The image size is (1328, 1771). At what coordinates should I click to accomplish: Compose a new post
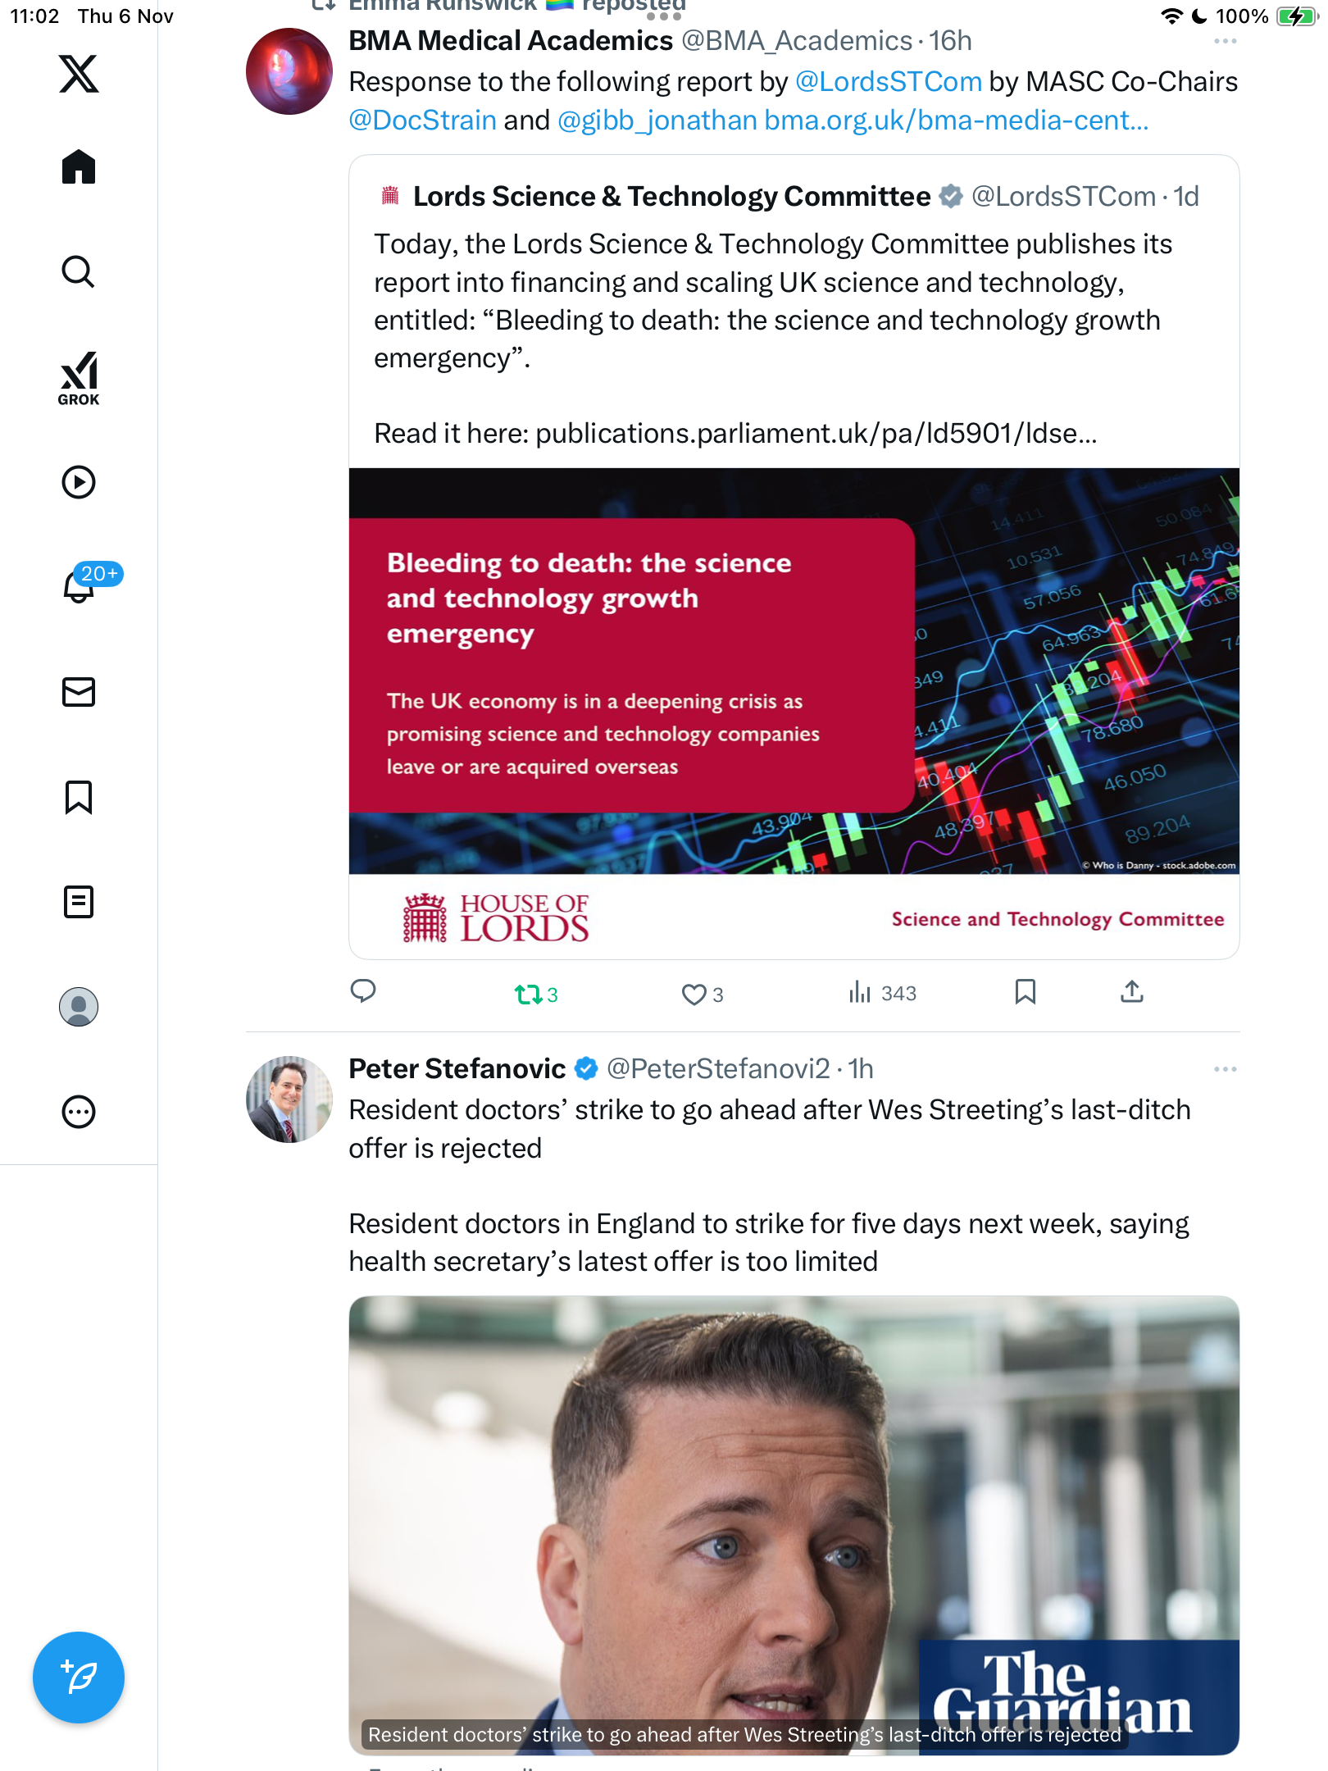79,1677
